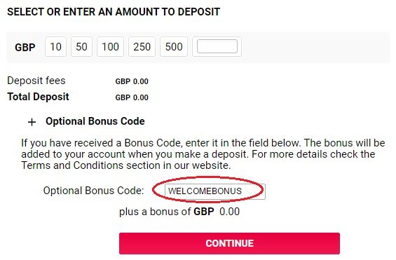
Task: Click the Deposit fees GBP 0.00 value
Action: pos(132,81)
